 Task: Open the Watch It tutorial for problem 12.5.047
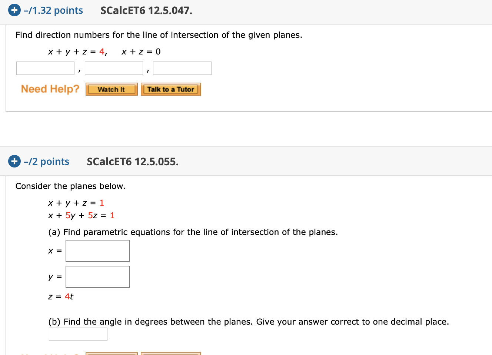(111, 89)
